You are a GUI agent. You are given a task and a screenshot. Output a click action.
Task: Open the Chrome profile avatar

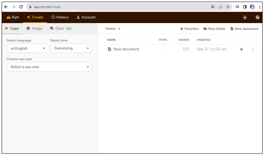coord(252,7)
